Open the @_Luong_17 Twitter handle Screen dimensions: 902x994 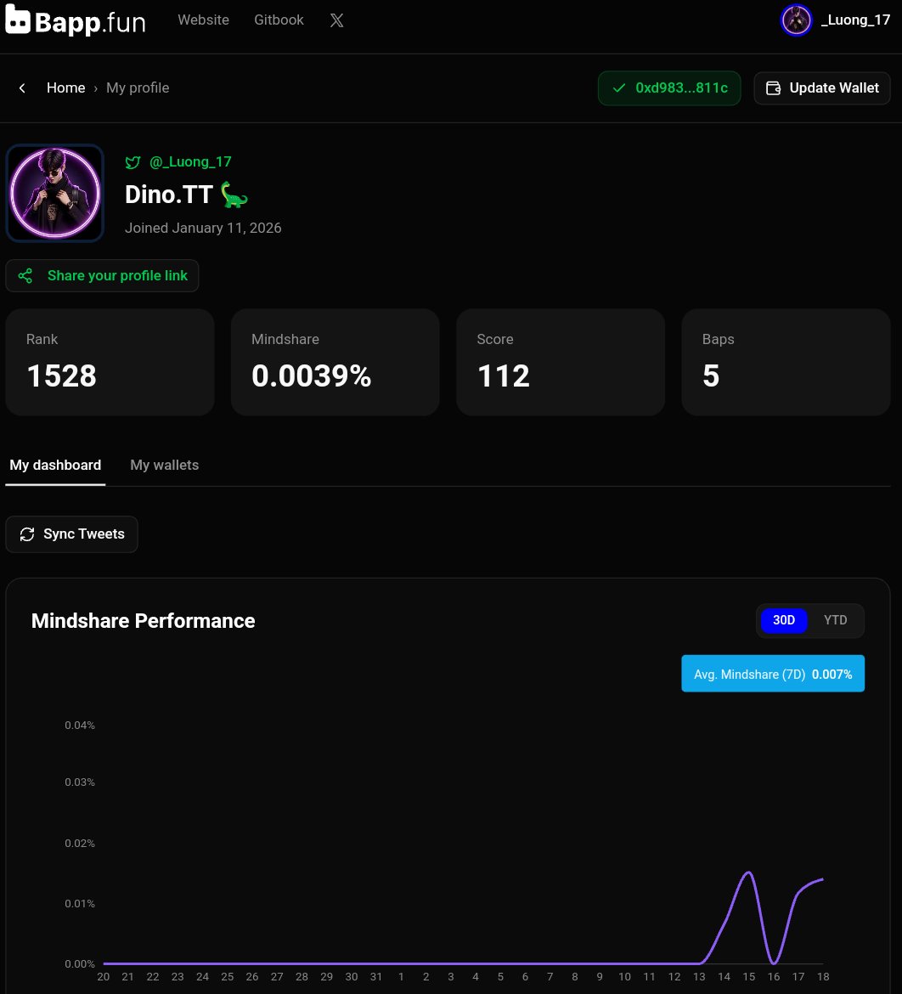click(x=190, y=162)
